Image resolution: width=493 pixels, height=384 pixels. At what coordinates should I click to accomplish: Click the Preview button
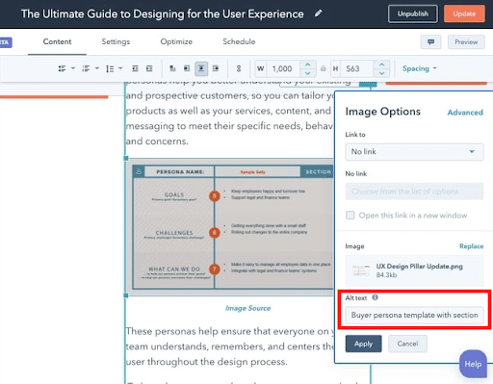pyautogui.click(x=466, y=42)
